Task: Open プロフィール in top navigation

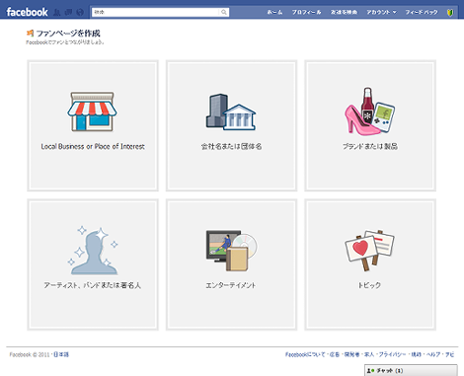Action: (x=307, y=12)
